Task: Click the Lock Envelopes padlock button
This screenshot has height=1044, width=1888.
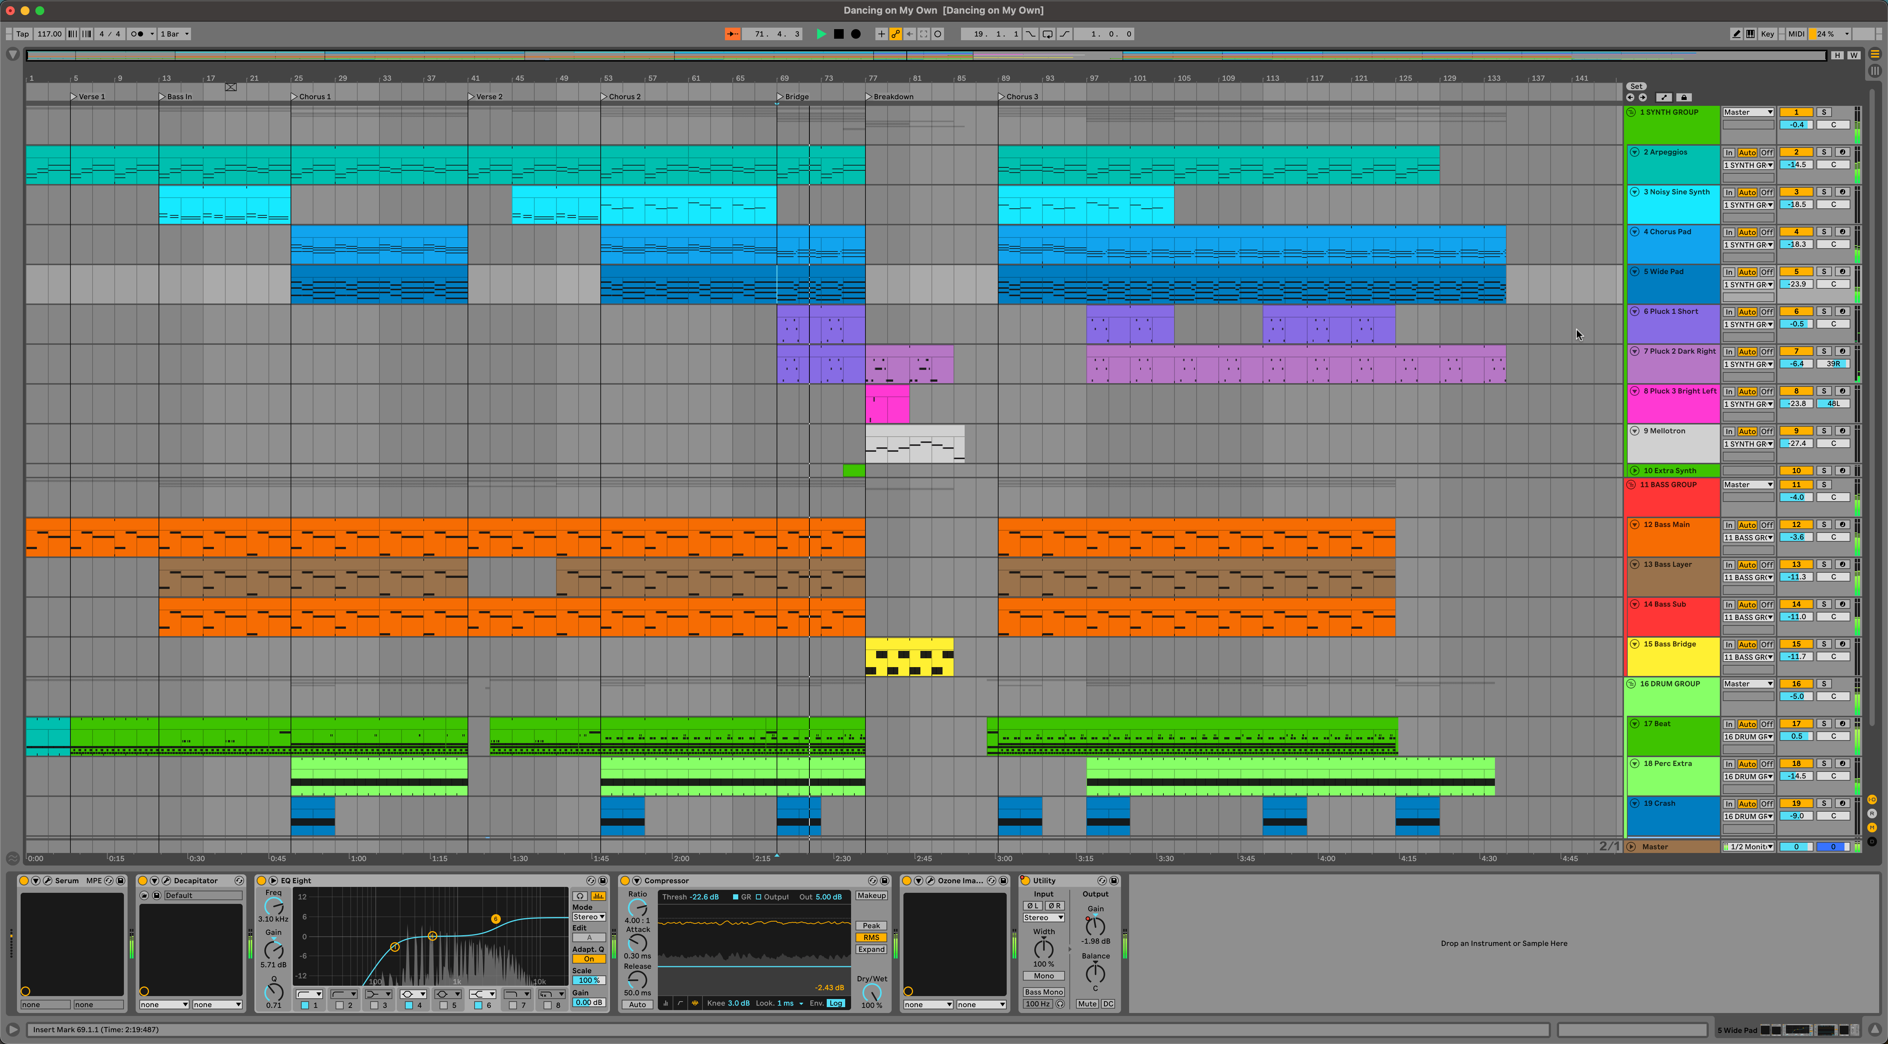Action: 1683,97
